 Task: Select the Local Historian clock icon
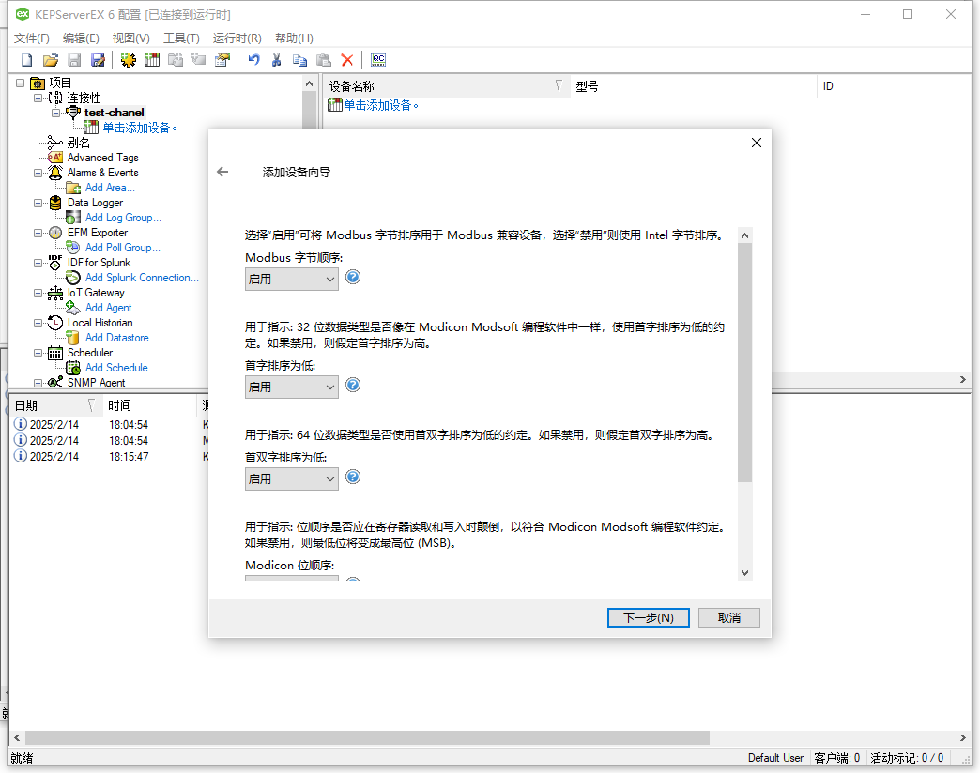coord(55,323)
